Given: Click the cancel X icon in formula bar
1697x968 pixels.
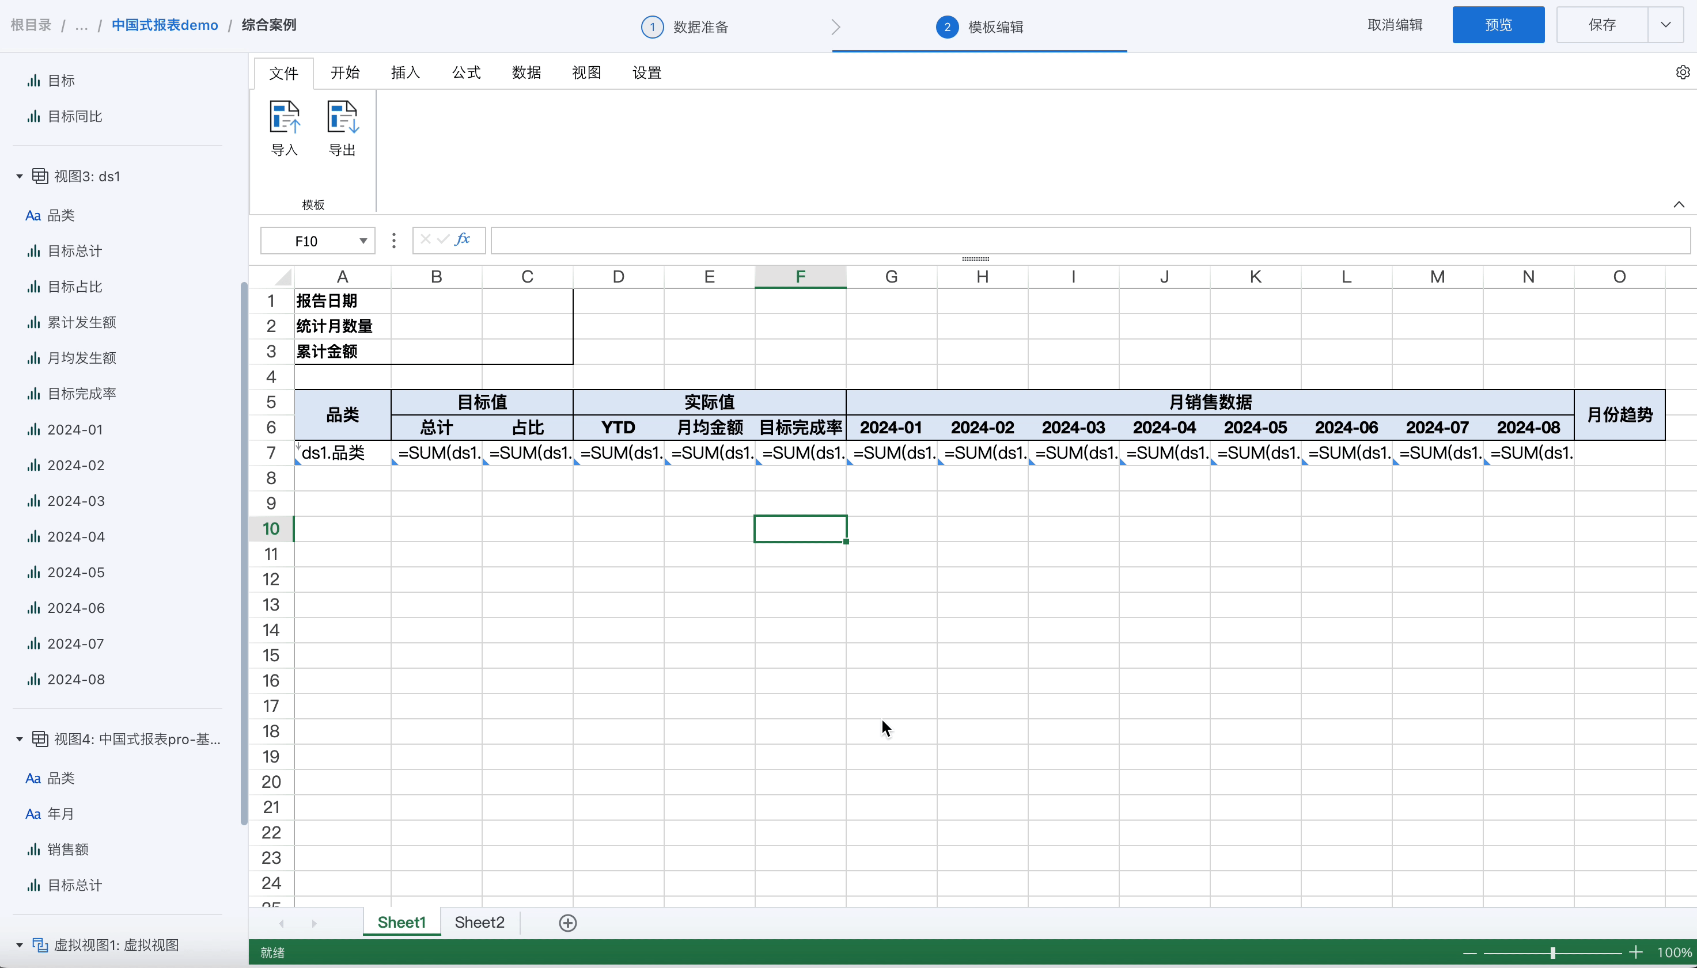Looking at the screenshot, I should coord(426,239).
